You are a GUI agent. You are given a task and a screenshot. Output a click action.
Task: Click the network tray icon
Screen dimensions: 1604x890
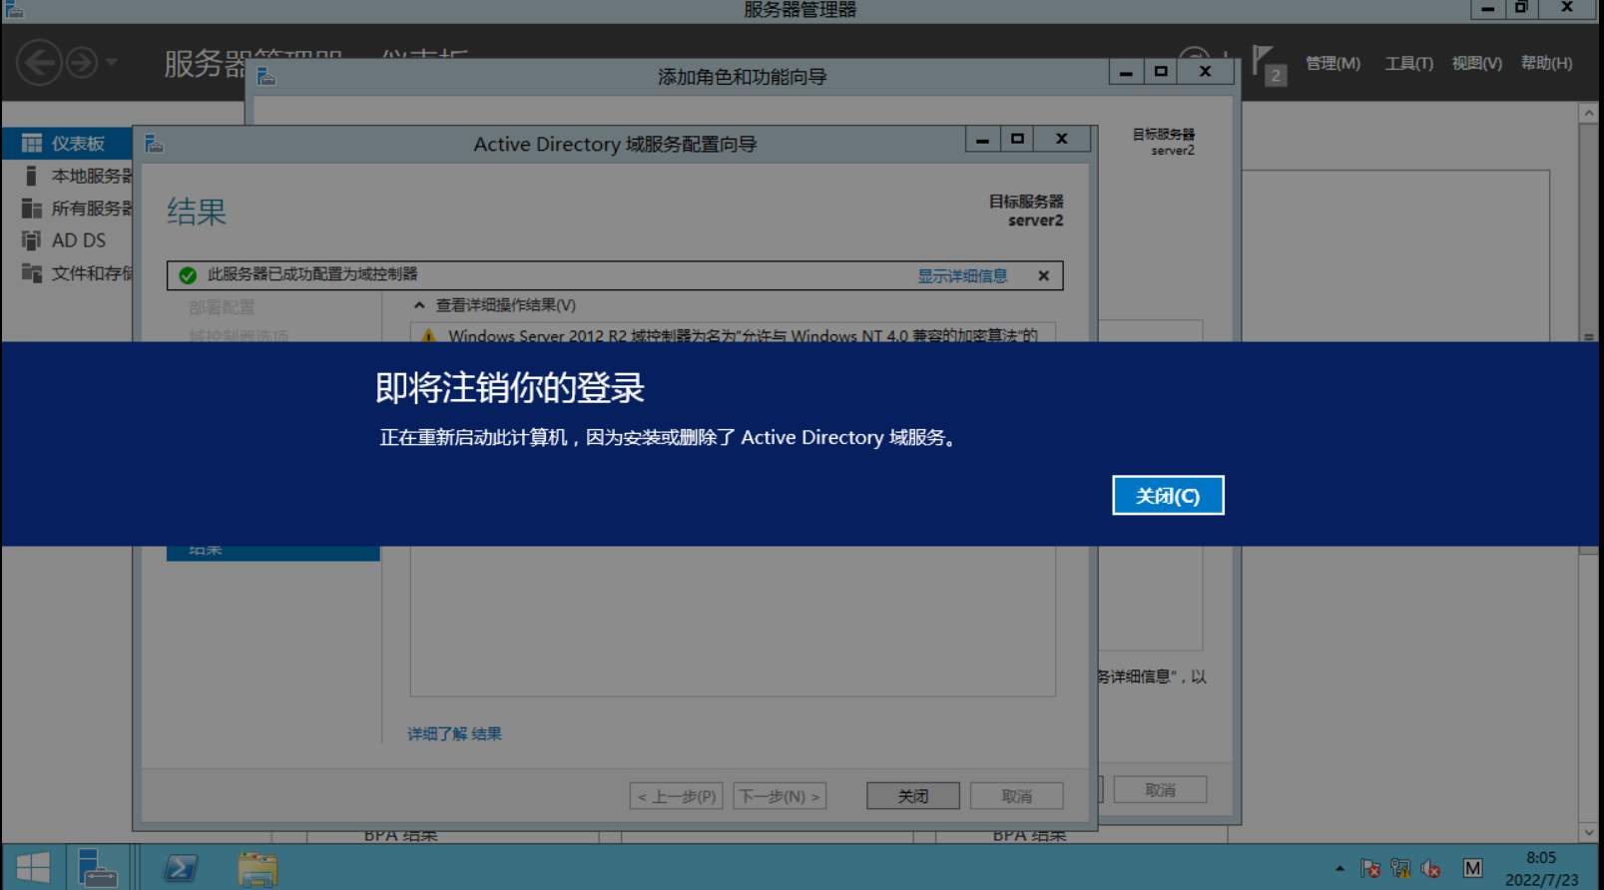coord(1400,869)
